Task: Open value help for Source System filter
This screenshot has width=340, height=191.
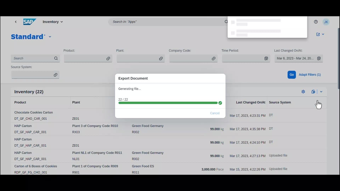Action: click(x=56, y=75)
